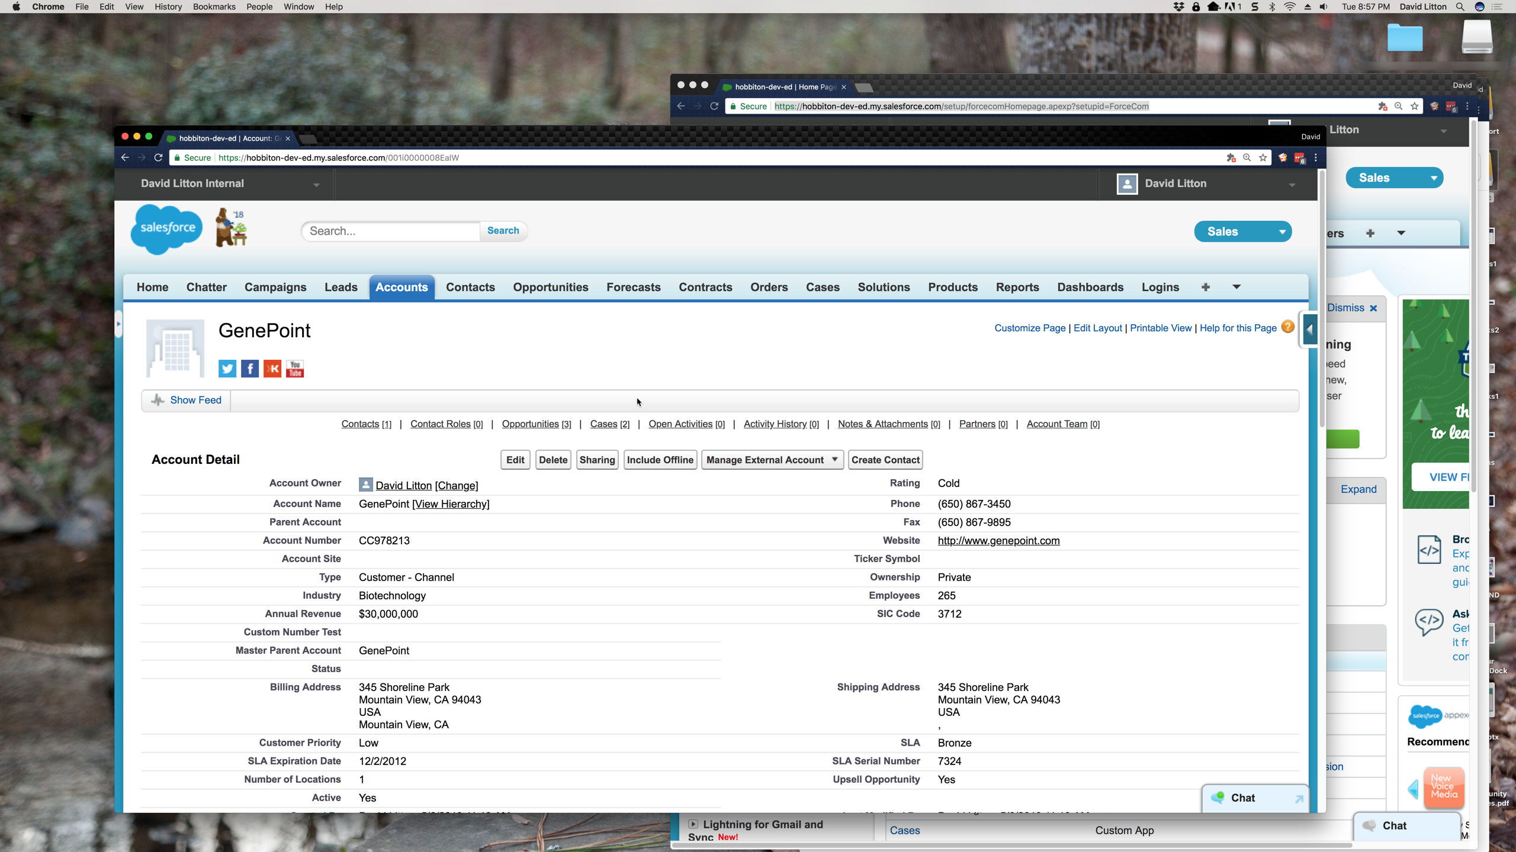The height and width of the screenshot is (852, 1516).
Task: Click the orange help question mark icon
Action: point(1287,327)
